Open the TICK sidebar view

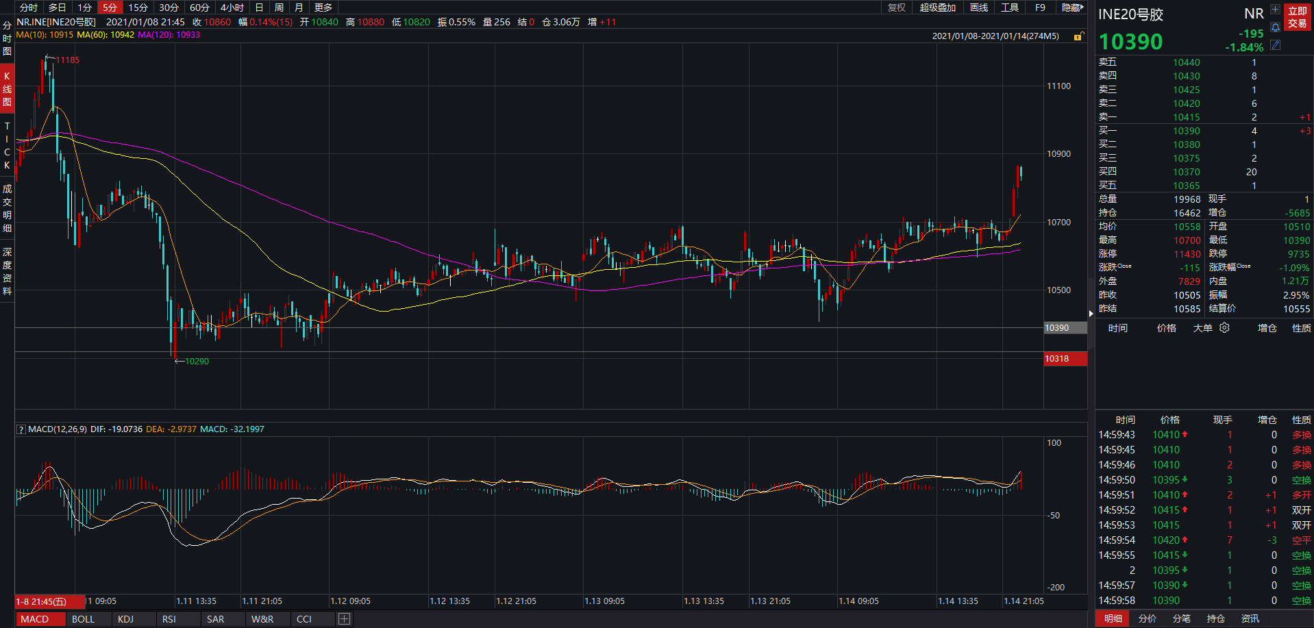[x=7, y=145]
